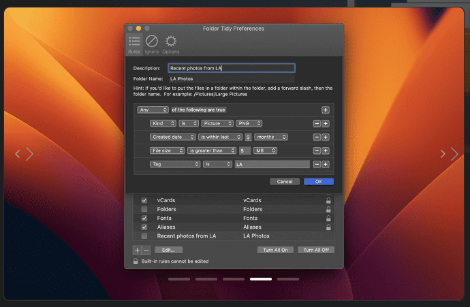
Task: Open the 'is' dropdown in the Tag row
Action: coord(217,164)
